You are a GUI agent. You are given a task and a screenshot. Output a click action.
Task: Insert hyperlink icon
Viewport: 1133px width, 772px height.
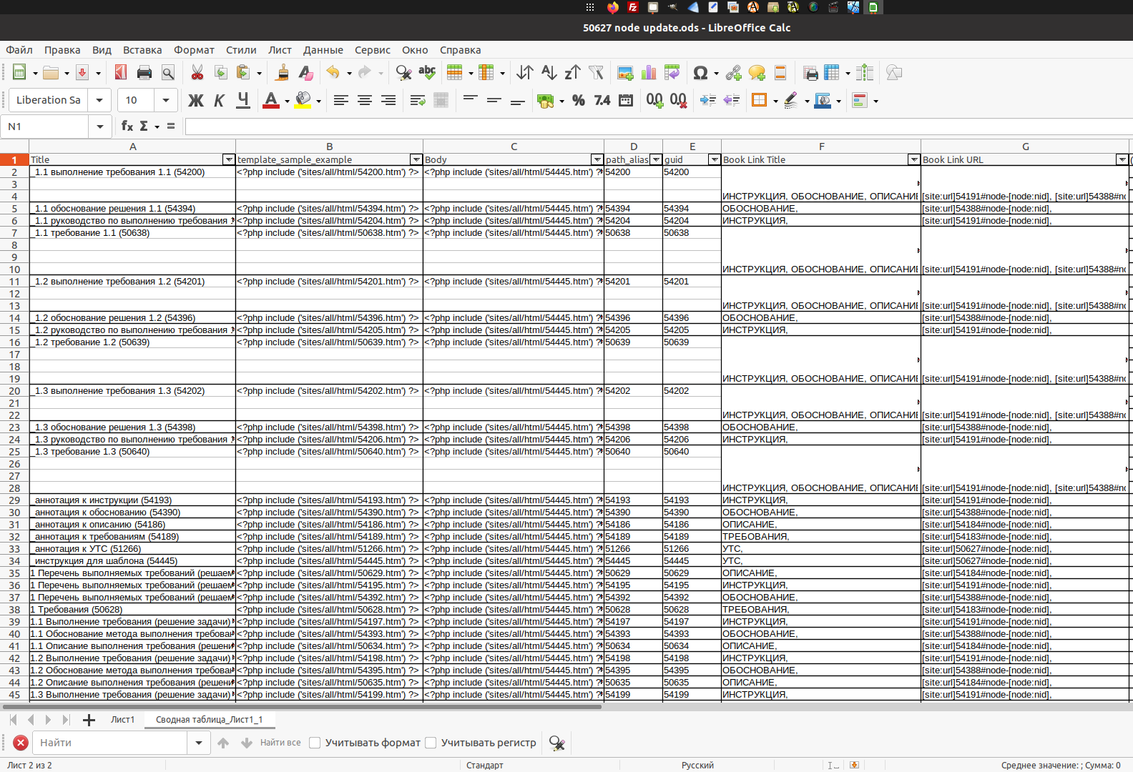point(733,73)
